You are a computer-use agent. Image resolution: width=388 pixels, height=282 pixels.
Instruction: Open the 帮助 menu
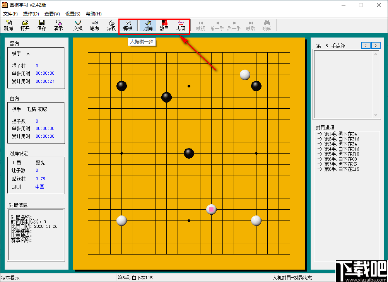[x=93, y=14]
